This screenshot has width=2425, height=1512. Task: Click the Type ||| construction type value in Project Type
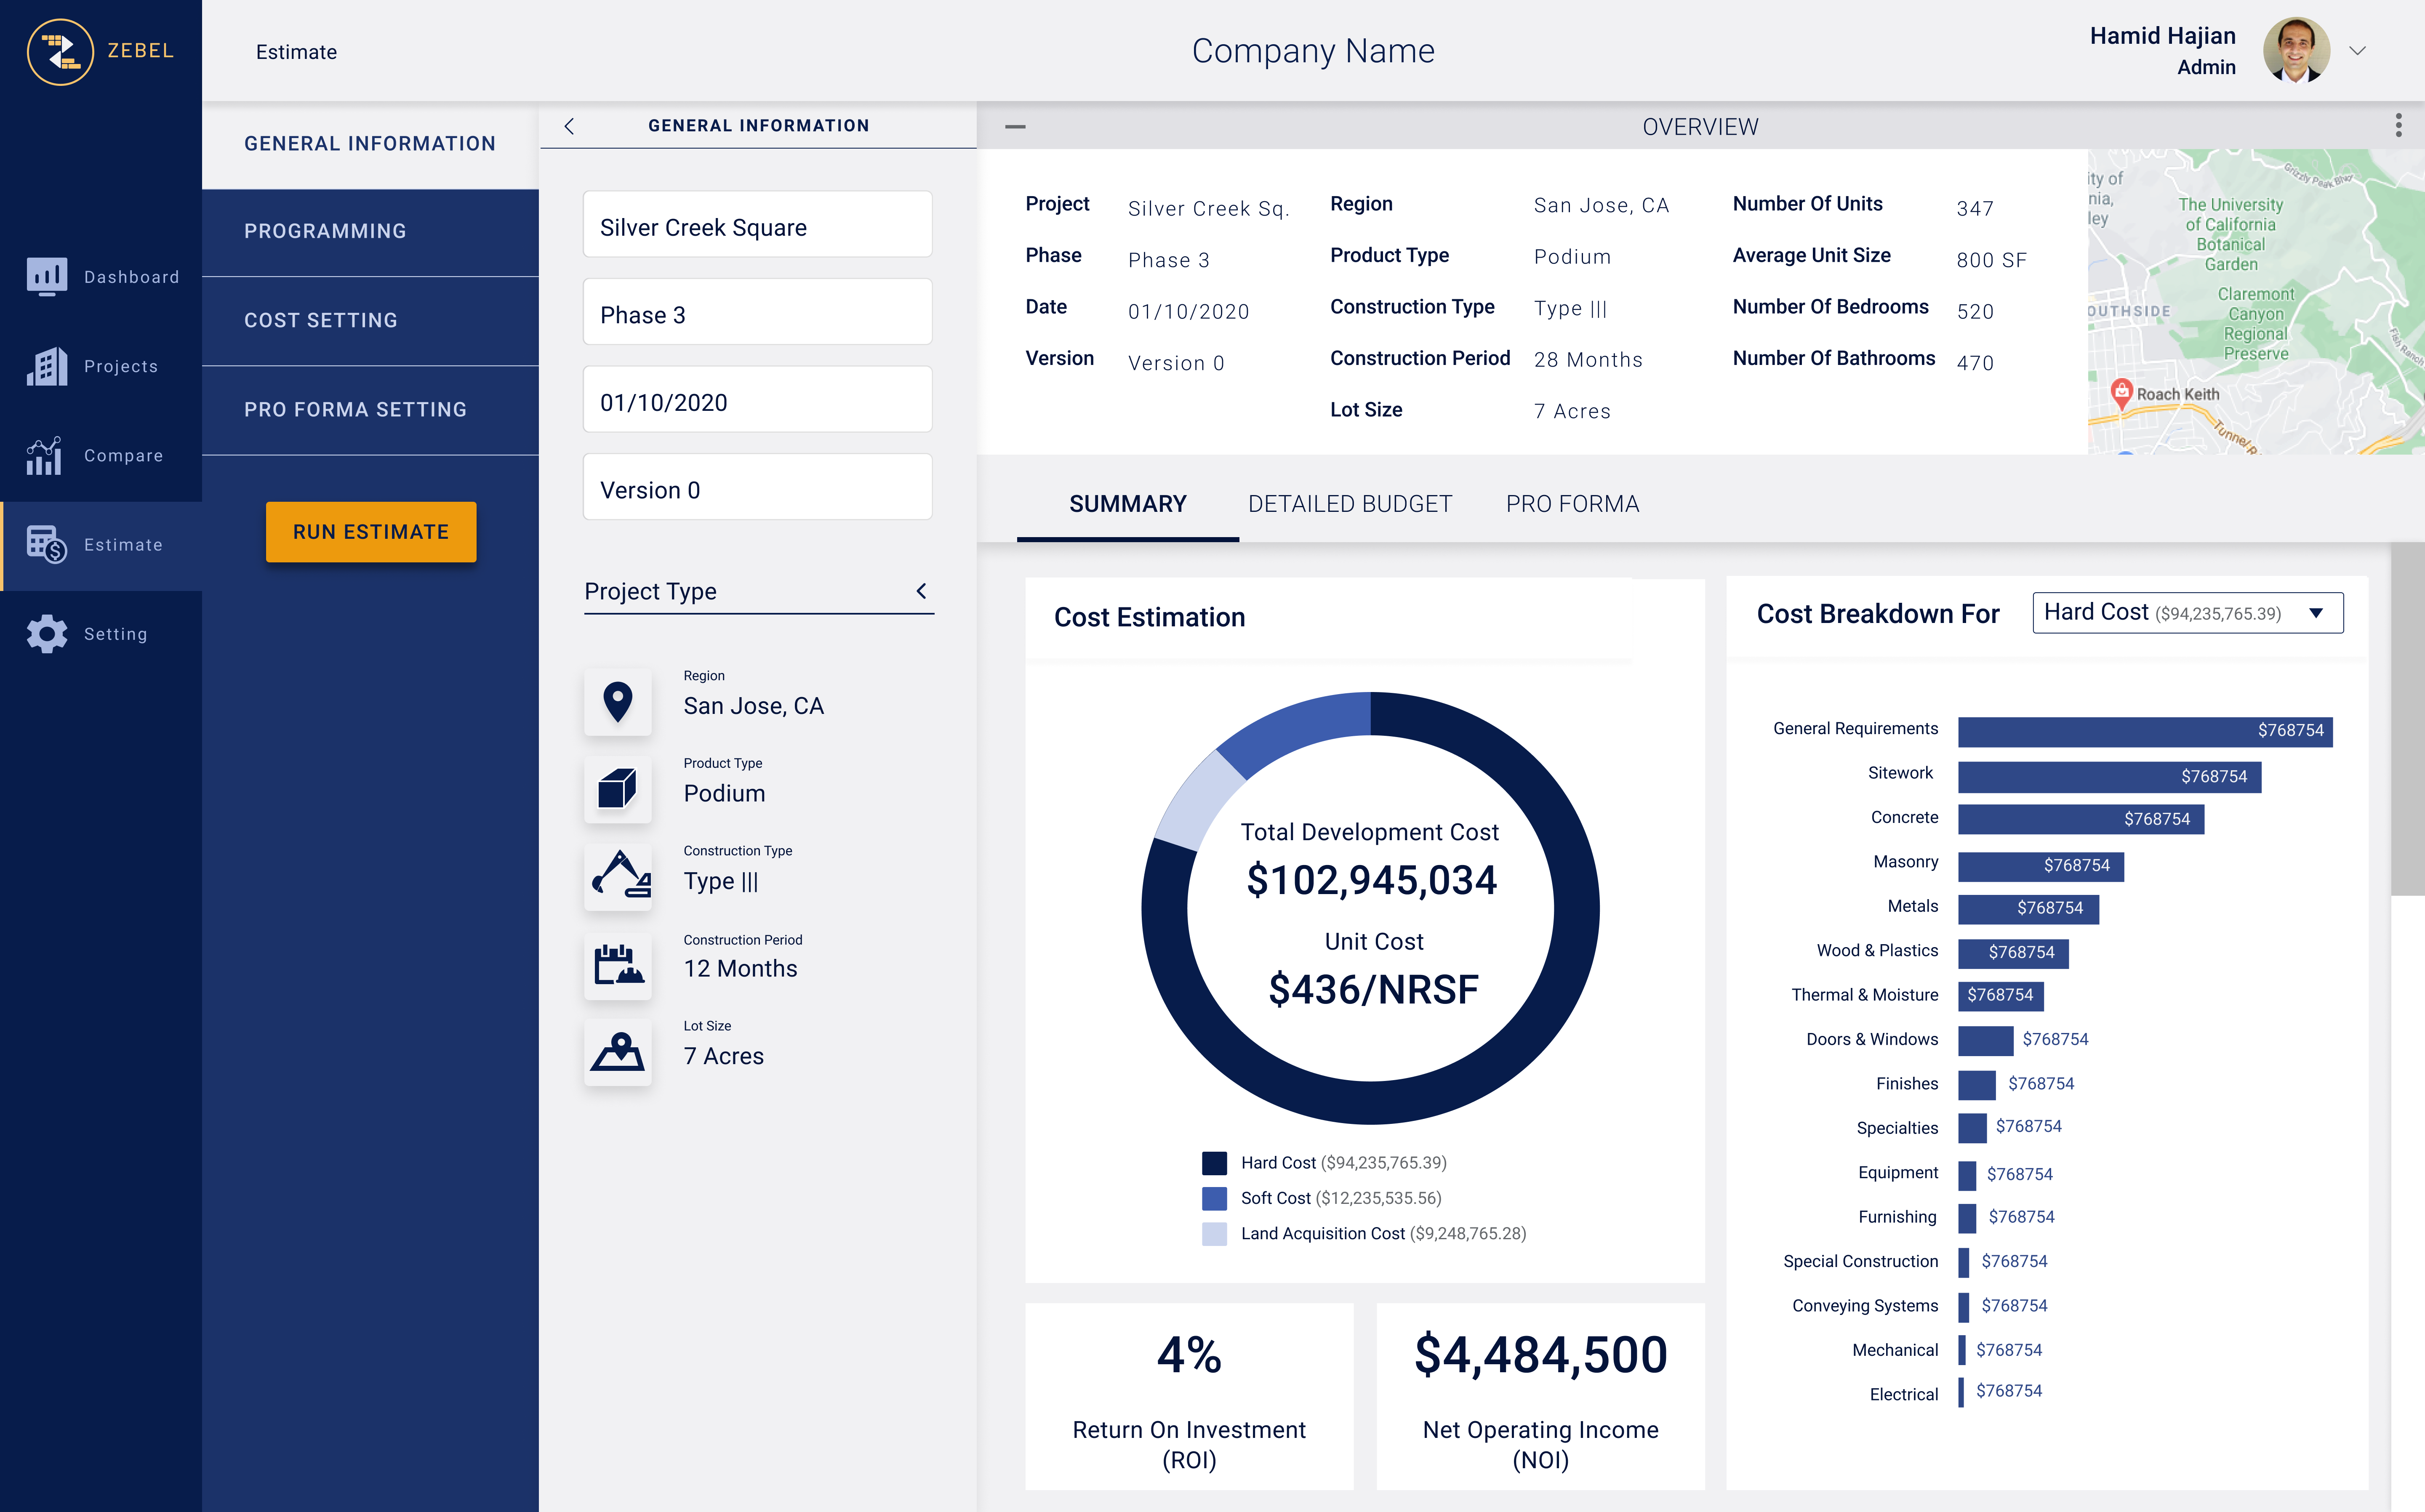721,881
